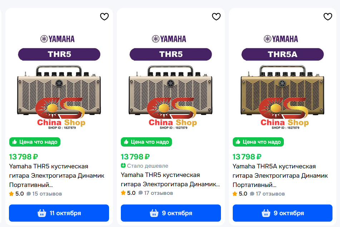Toggle the heart on the middle THR5 card
This screenshot has height=227, width=340.
click(216, 17)
